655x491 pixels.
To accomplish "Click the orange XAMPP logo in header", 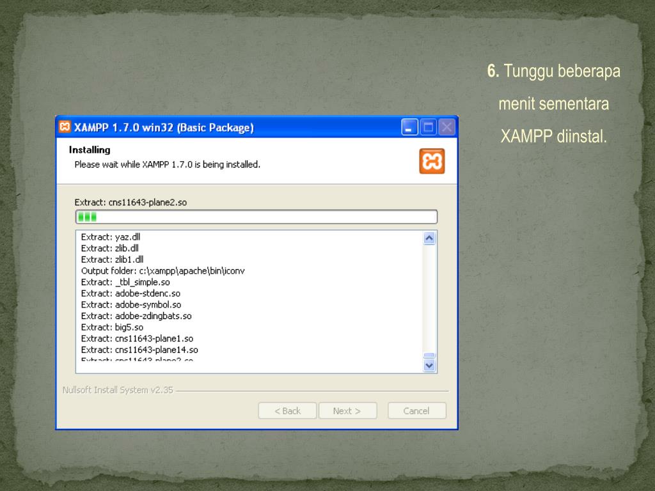I will (432, 160).
